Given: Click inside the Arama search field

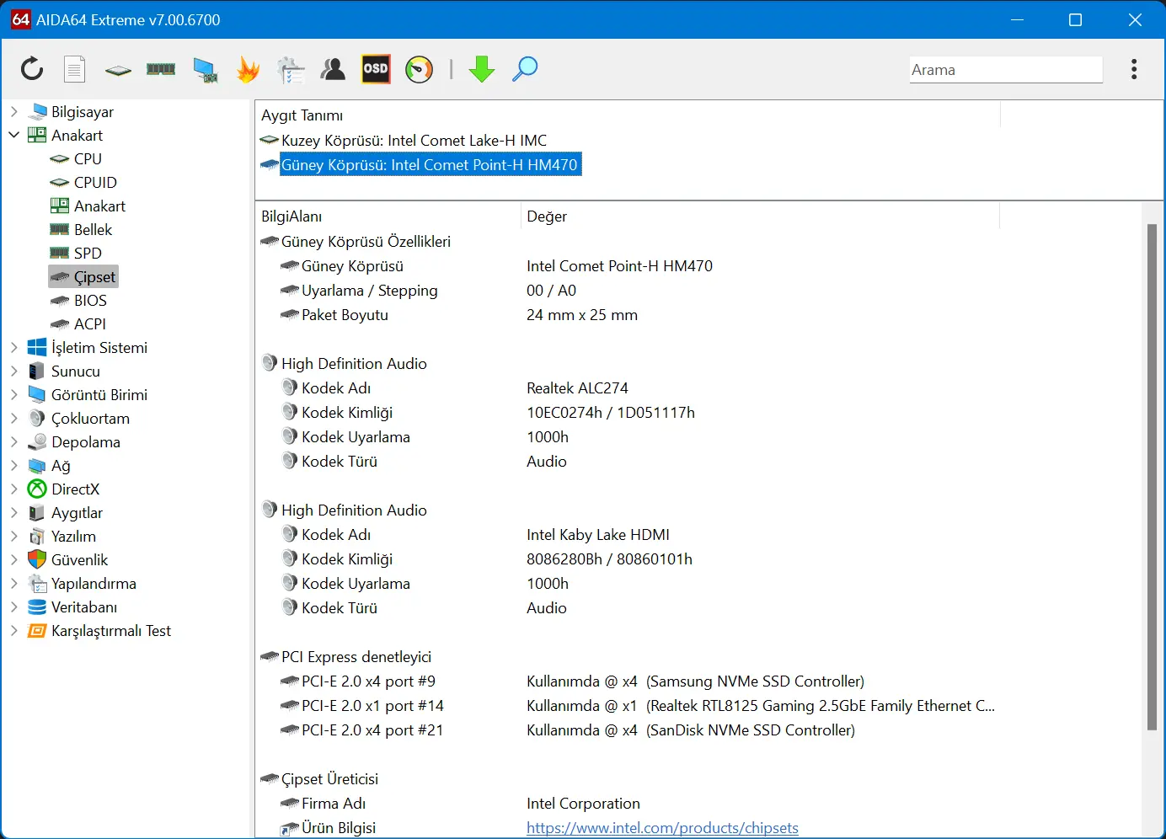Looking at the screenshot, I should (1006, 70).
